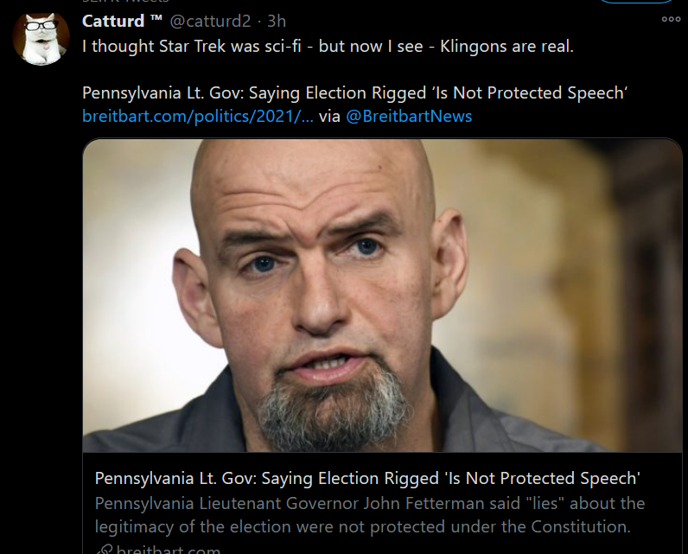Open the tweet's three-dot more menu

point(671,20)
